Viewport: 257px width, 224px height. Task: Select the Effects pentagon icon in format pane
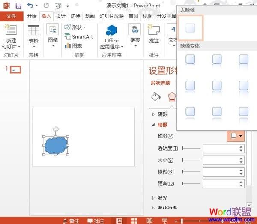(x=172, y=96)
